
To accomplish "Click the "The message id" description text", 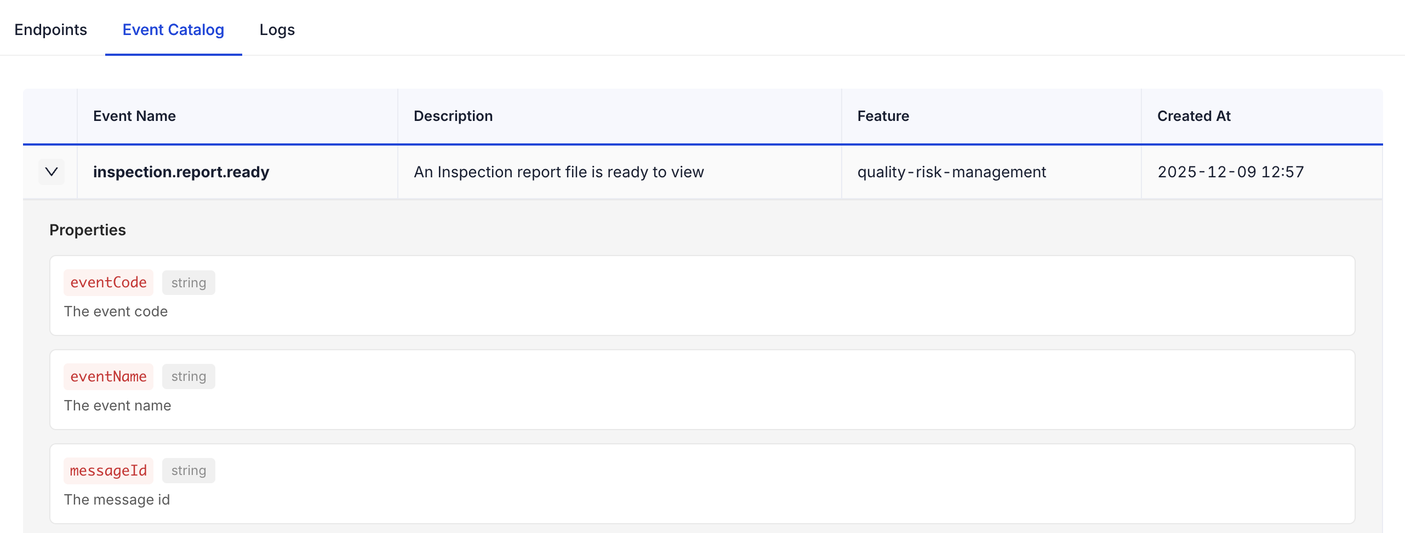I will (117, 500).
